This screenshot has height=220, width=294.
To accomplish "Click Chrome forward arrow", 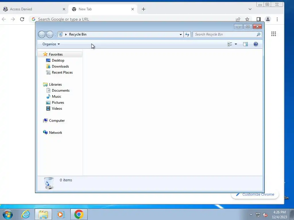I will [x=13, y=19].
